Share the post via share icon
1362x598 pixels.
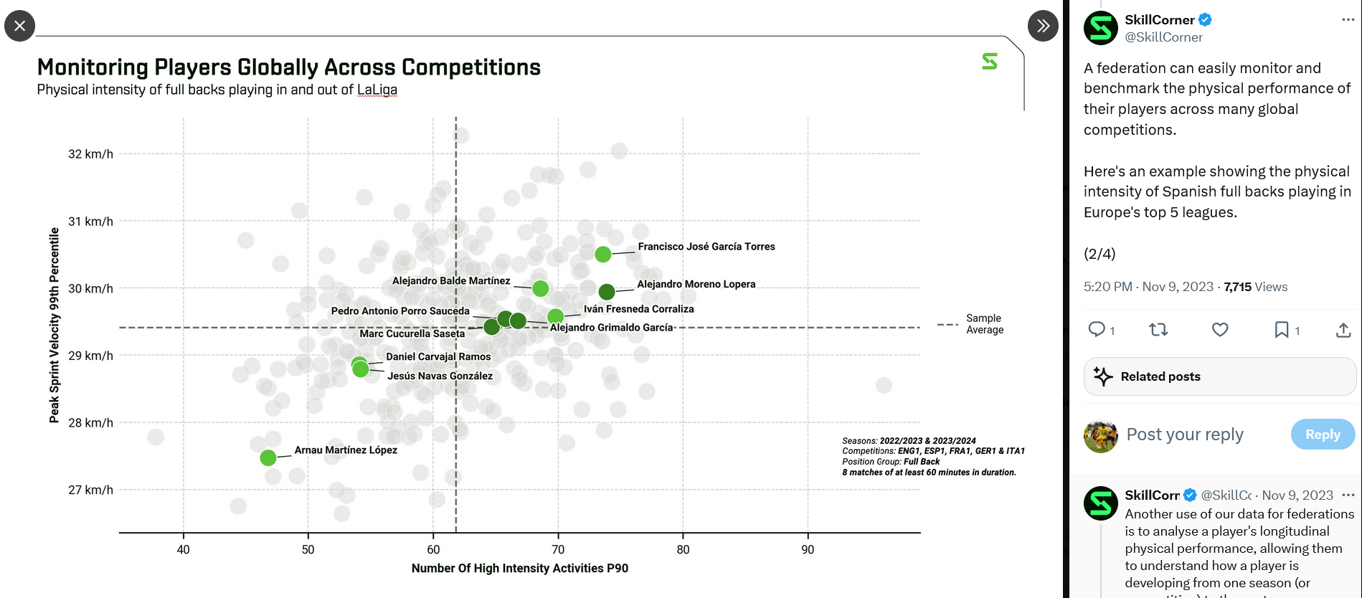point(1343,330)
